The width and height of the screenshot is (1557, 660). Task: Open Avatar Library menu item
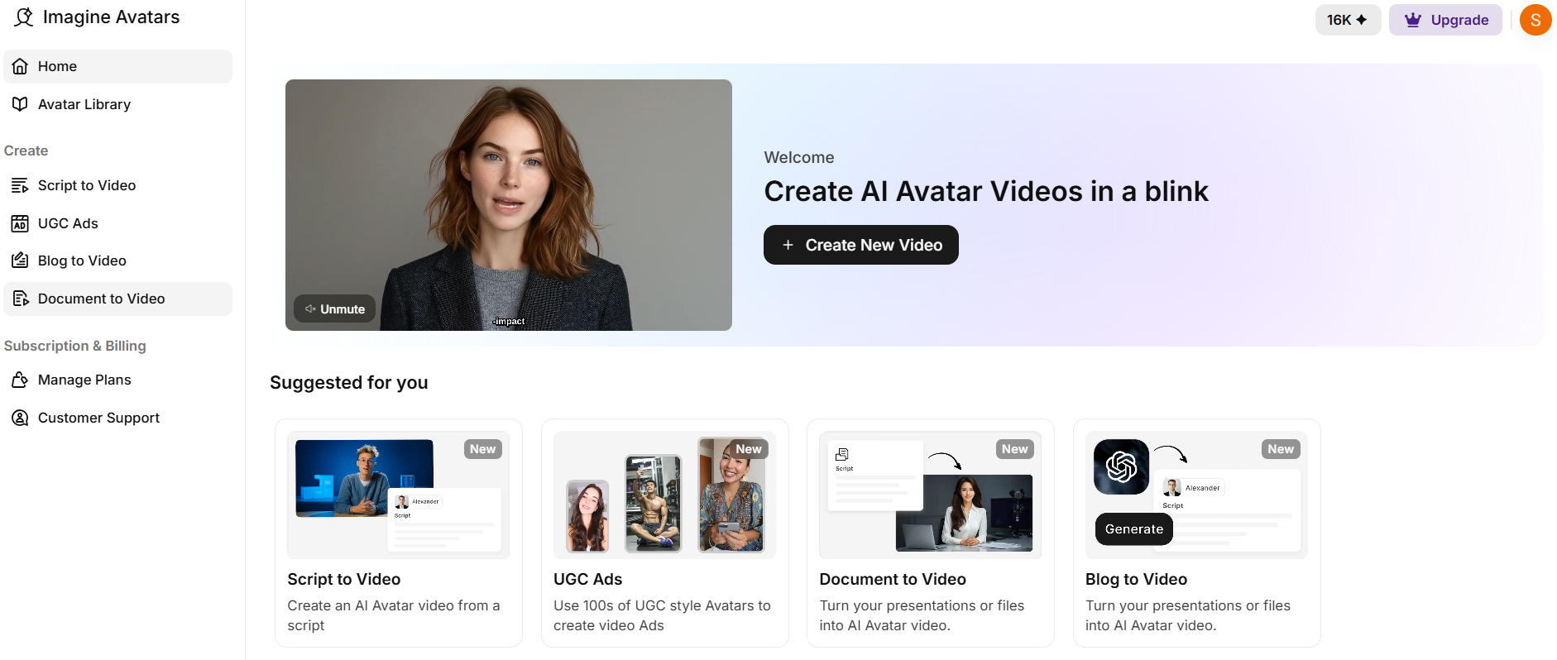118,104
